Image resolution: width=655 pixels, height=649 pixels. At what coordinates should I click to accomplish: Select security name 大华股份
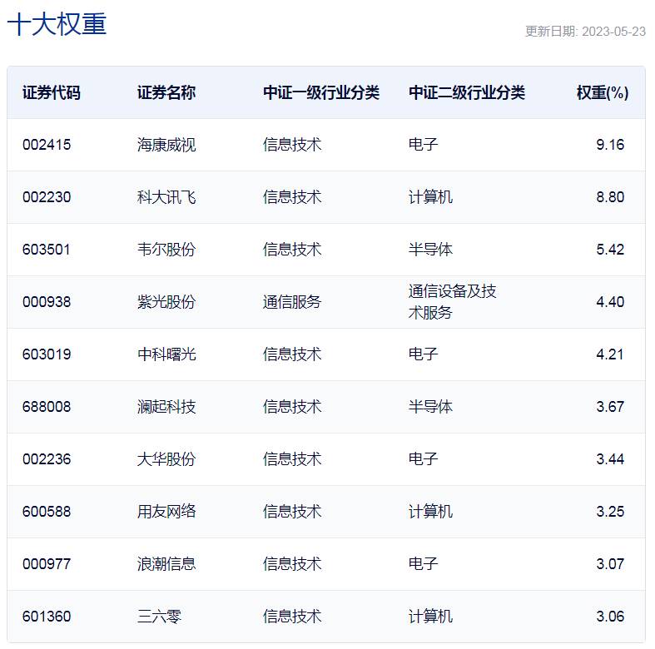point(166,459)
